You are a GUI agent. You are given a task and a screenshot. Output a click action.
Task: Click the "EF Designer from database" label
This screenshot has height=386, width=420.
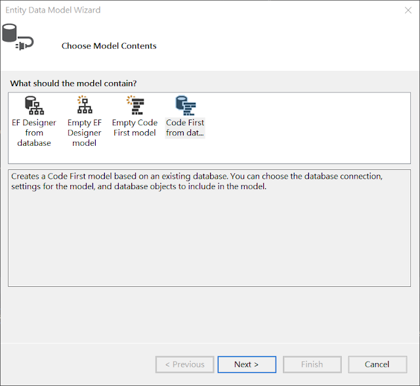[x=34, y=133]
